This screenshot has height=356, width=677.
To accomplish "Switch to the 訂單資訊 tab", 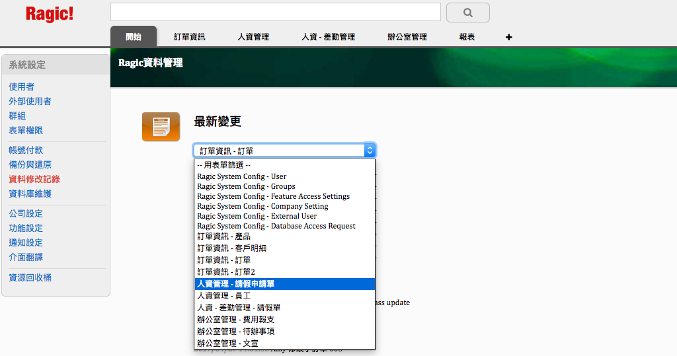I will [x=190, y=37].
